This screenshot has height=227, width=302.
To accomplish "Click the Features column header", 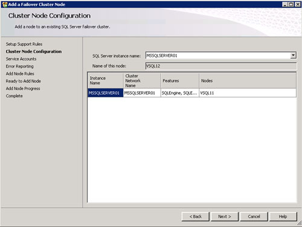I will click(180, 80).
